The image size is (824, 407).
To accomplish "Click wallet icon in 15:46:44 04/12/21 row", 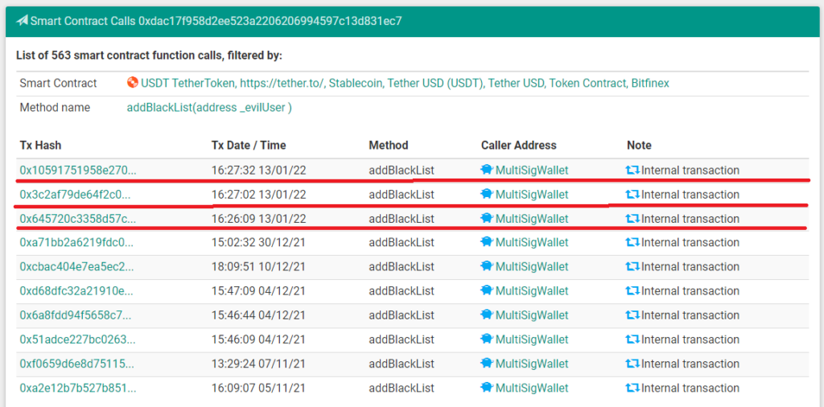I will point(487,315).
